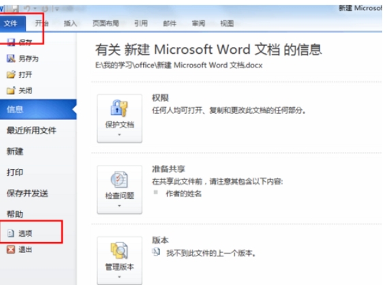Expand the 管理版本 dropdown arrow
Viewport: 387px width, 285px height.
(x=119, y=277)
